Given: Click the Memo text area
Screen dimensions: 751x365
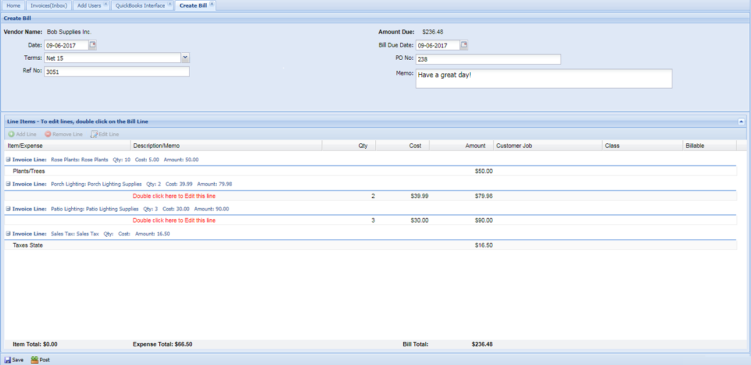Looking at the screenshot, I should [543, 78].
